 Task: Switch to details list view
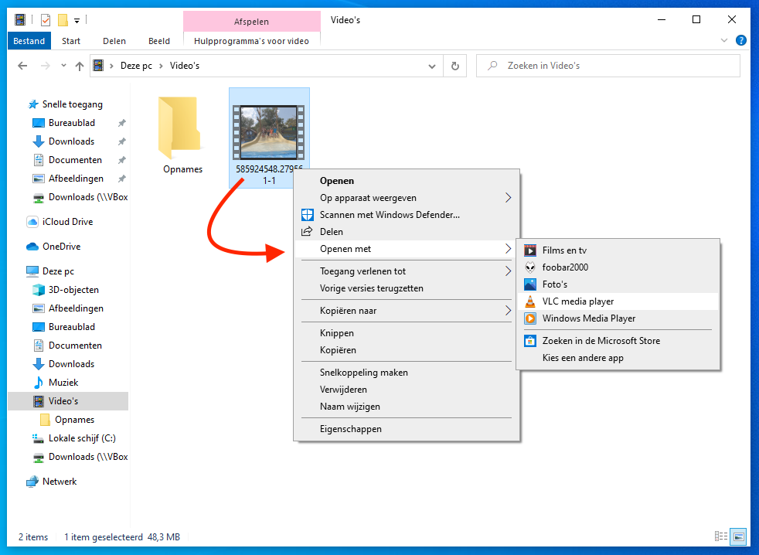click(721, 536)
